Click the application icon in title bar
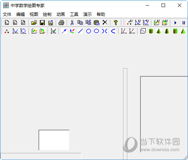Screen dimensions: 188x160 [x=6, y=5]
